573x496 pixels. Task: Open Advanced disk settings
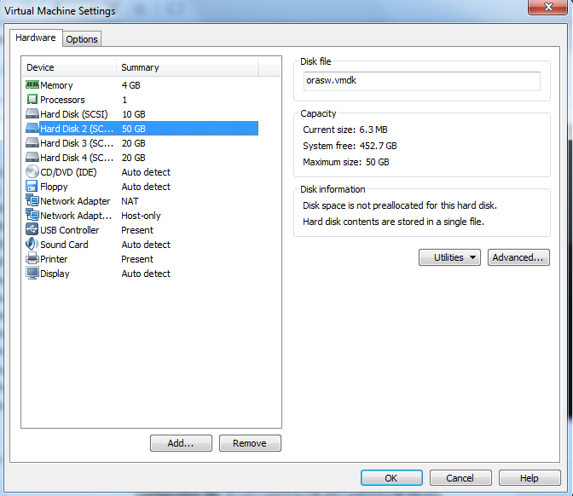(518, 257)
